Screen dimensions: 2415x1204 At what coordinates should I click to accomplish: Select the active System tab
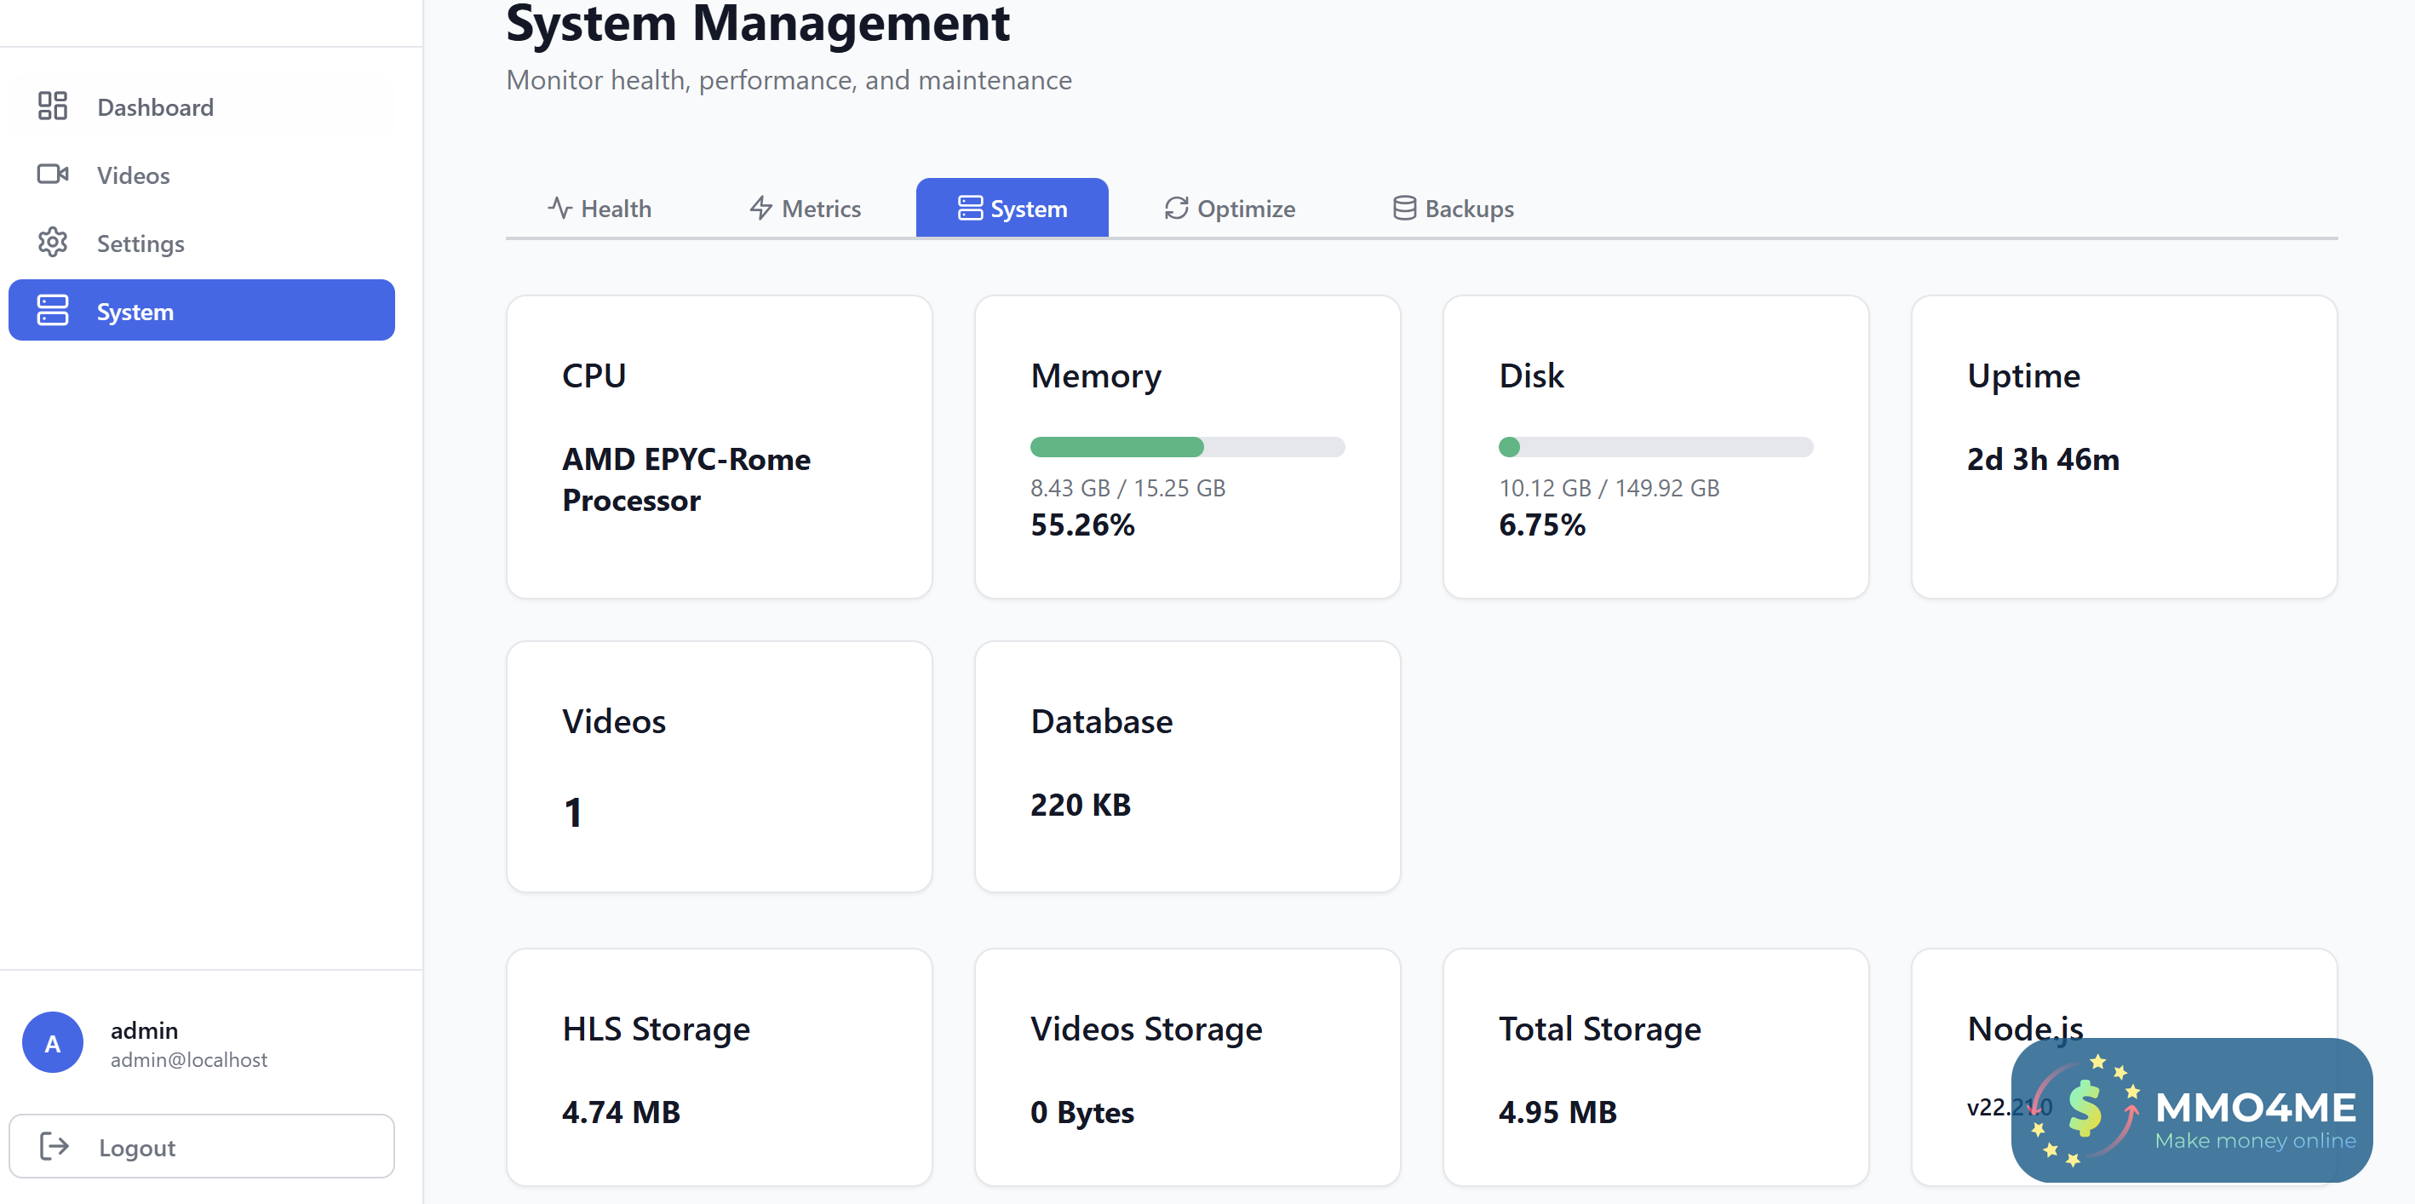tap(1012, 208)
